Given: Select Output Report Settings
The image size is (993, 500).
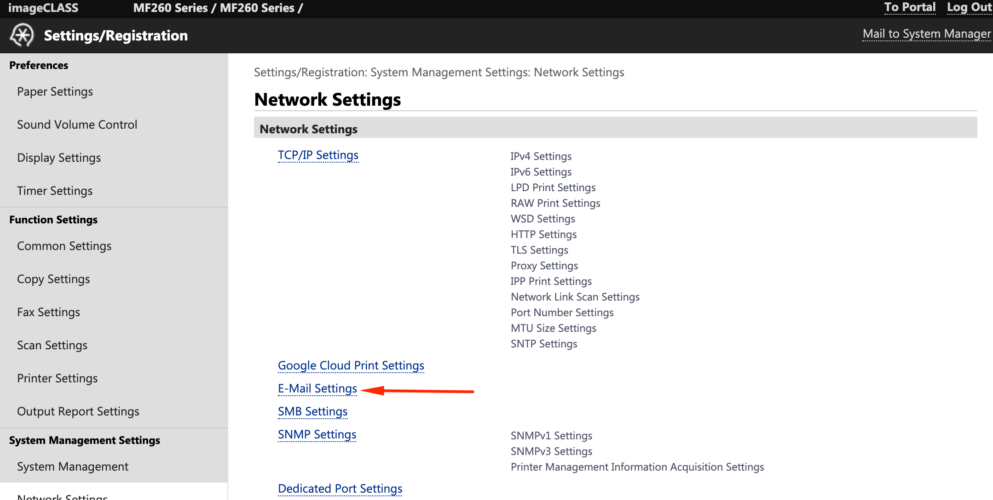Looking at the screenshot, I should [x=78, y=411].
